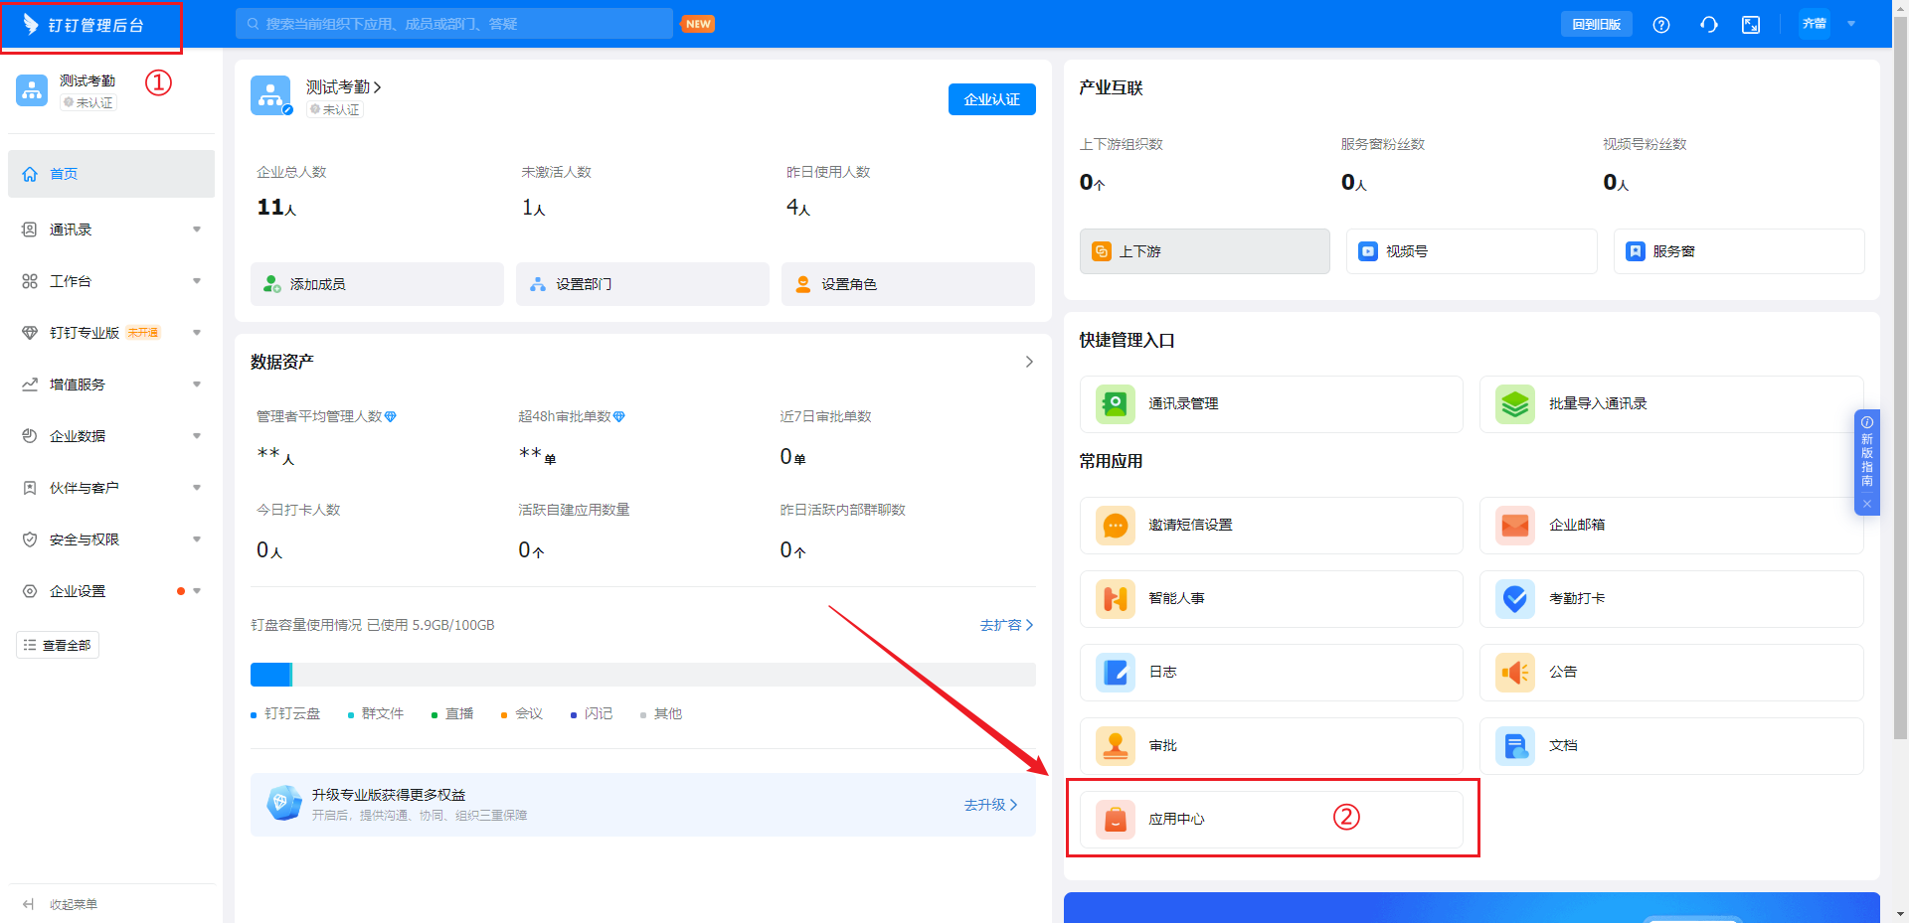Click the DingTalk admin console logo
Image resolution: width=1909 pixels, height=923 pixels.
[x=84, y=25]
